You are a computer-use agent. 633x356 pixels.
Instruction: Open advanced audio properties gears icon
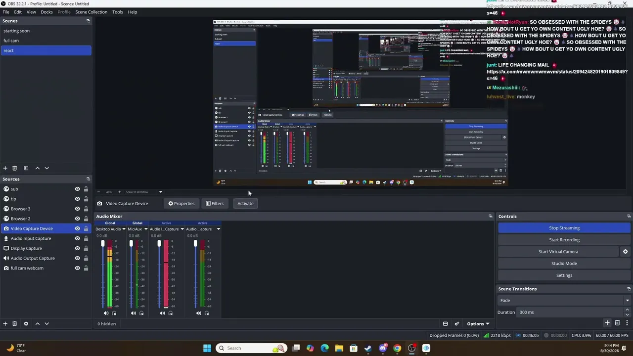456,324
